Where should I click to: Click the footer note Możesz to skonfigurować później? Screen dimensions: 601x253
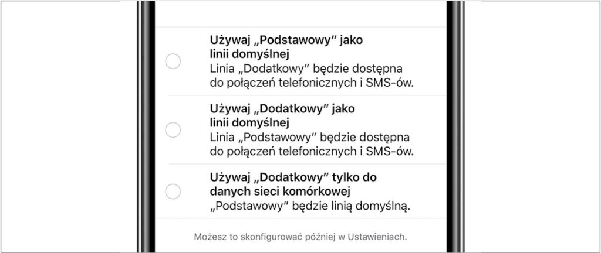pos(300,237)
